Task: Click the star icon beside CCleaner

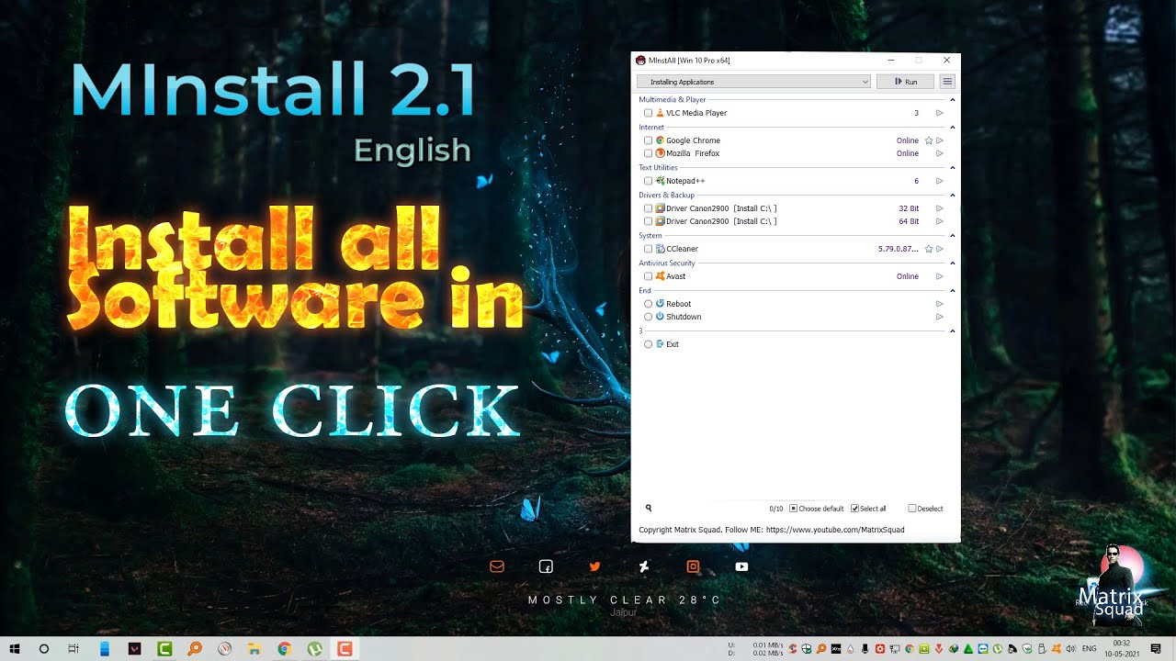Action: 929,249
